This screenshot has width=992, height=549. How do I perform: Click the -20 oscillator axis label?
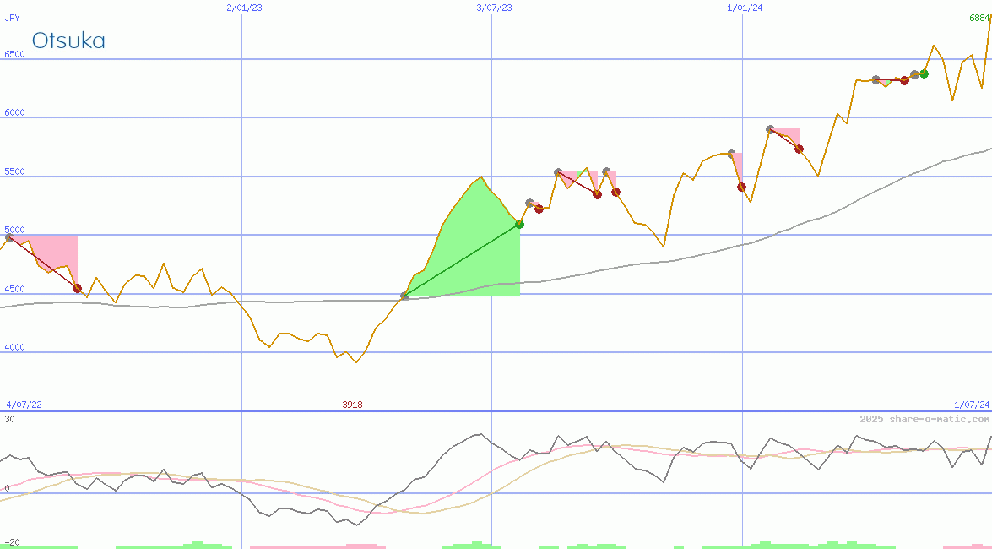[x=12, y=543]
